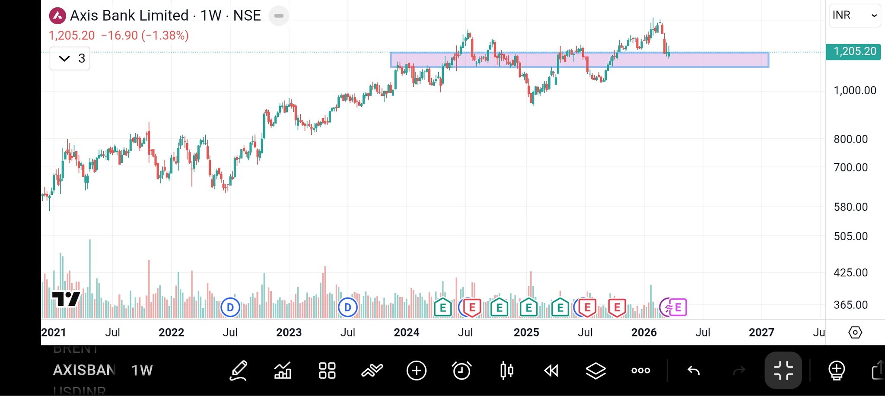Open the INR currency dropdown
The image size is (885, 396).
[854, 16]
